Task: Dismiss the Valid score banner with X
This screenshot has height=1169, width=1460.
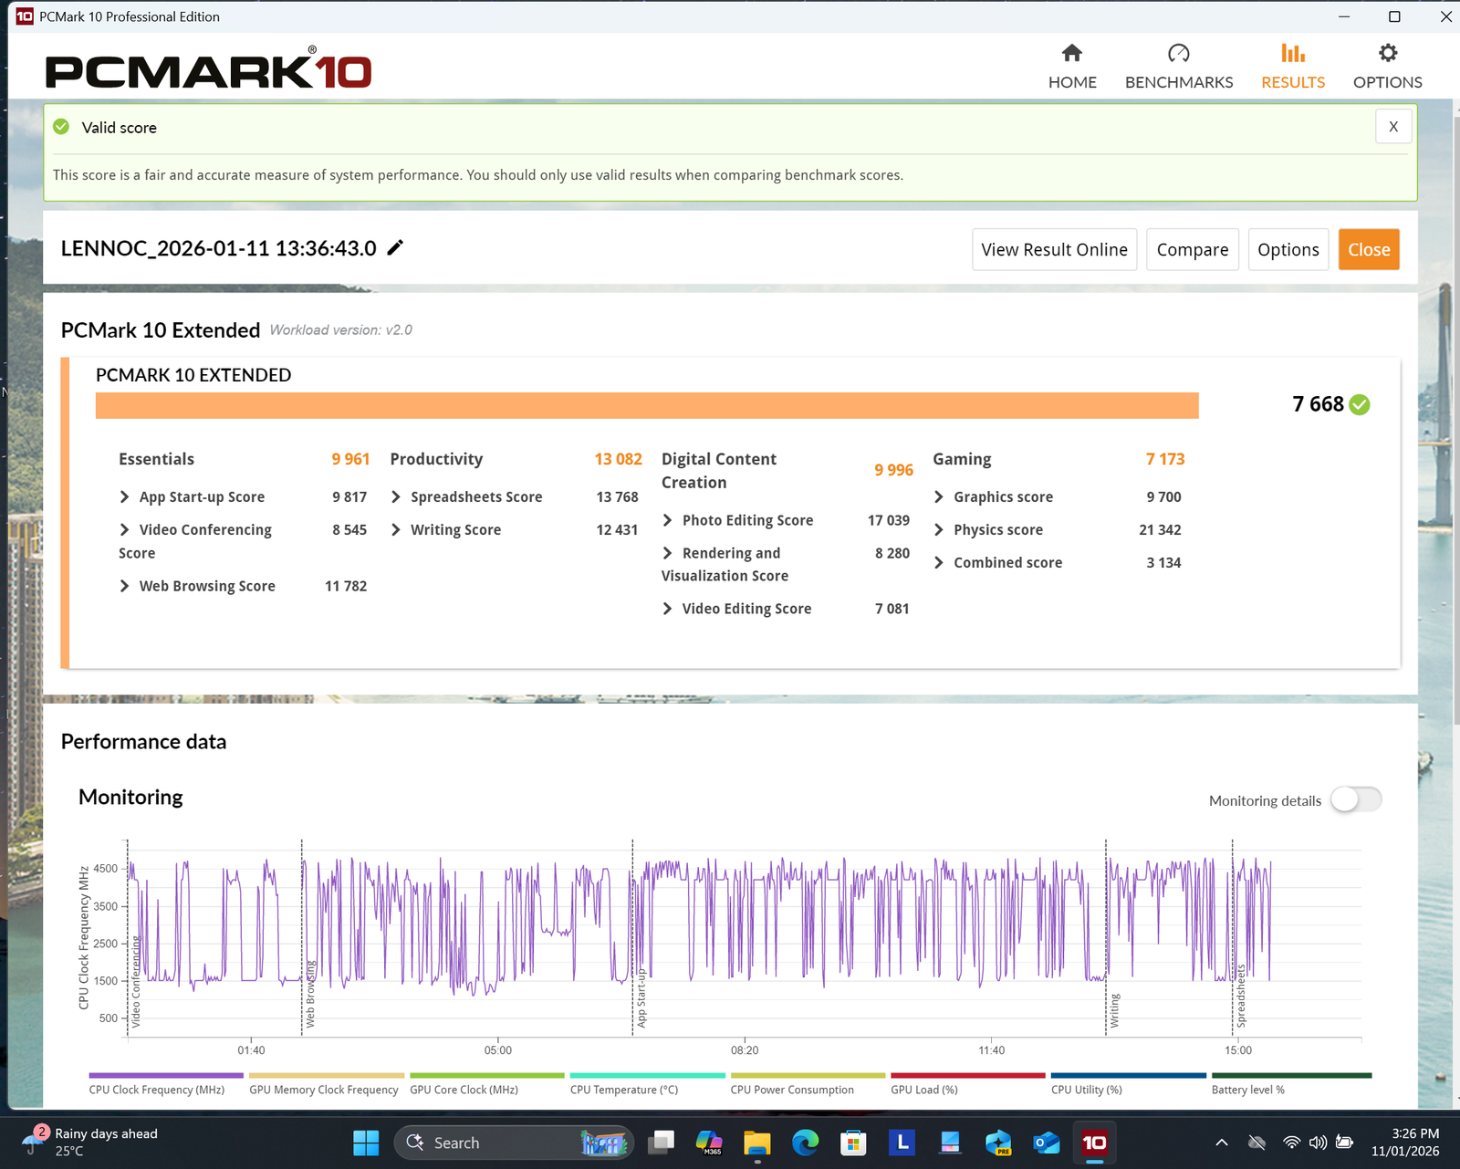Action: coord(1392,127)
